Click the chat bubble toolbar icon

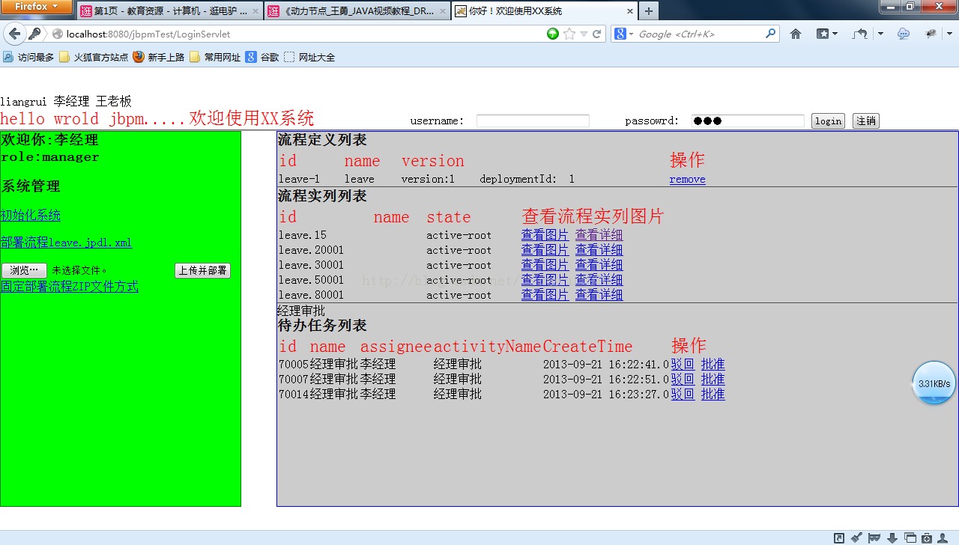[x=904, y=34]
